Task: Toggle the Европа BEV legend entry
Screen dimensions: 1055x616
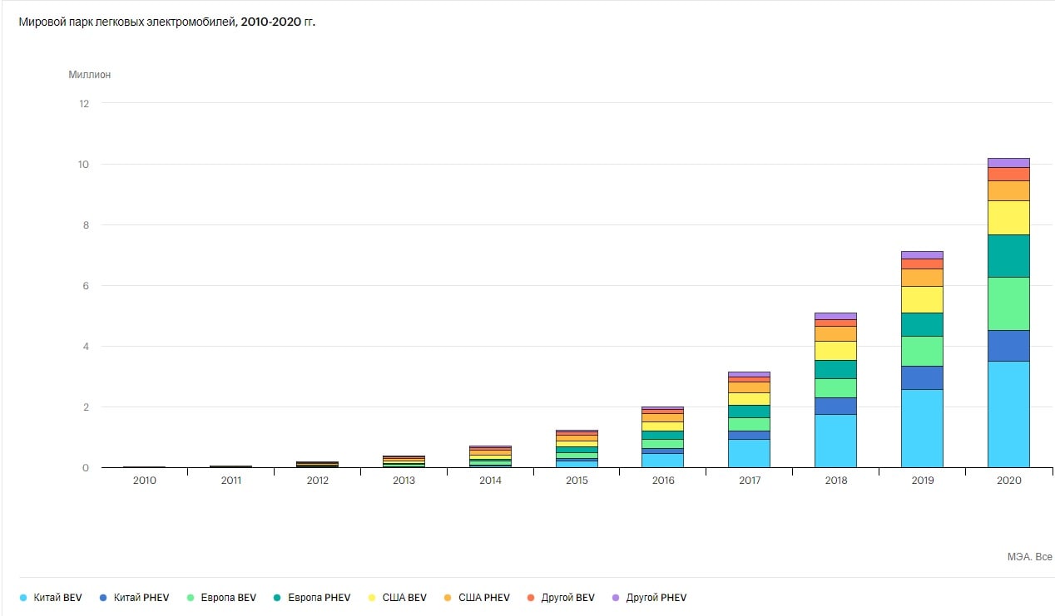Action: coord(221,598)
